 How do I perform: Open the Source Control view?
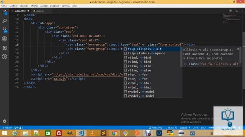coord(5,30)
